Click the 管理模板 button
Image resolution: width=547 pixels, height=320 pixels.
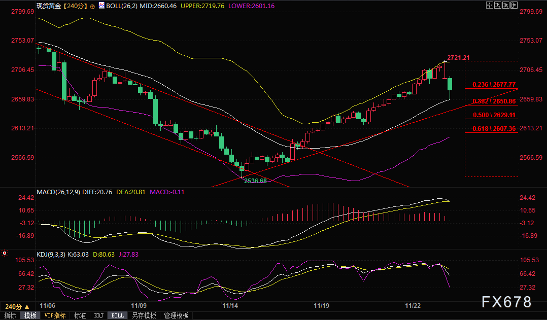click(x=176, y=315)
